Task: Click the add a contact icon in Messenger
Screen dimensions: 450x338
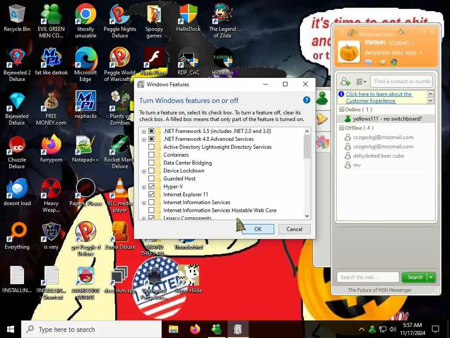Action: (345, 81)
